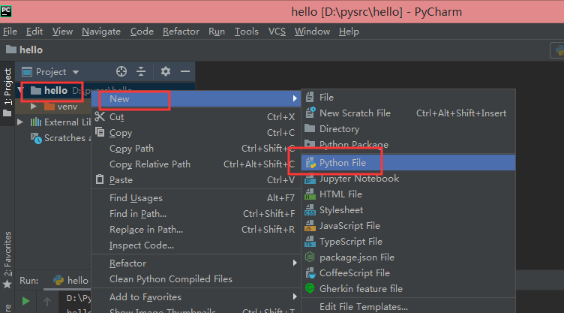Open Project panel settings gear
Screen dimensions: 564x313
pos(166,71)
